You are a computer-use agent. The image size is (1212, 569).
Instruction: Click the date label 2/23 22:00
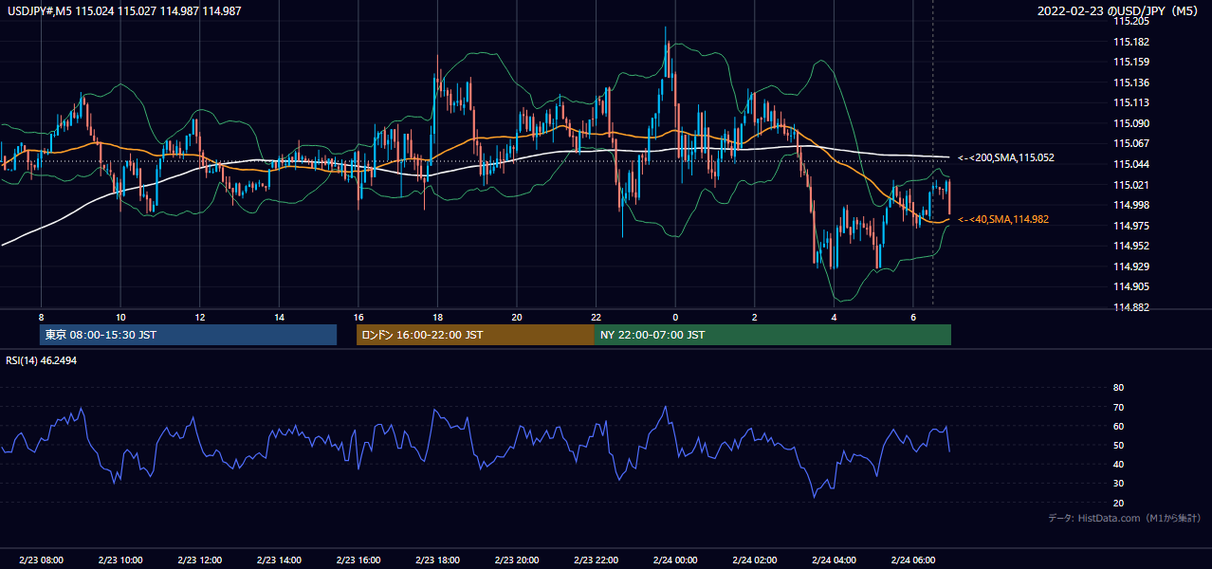point(596,560)
